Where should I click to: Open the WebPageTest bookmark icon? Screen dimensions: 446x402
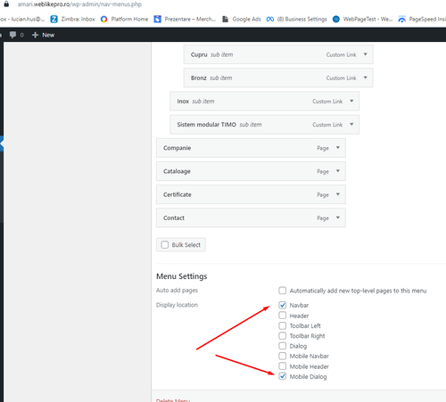pyautogui.click(x=336, y=20)
